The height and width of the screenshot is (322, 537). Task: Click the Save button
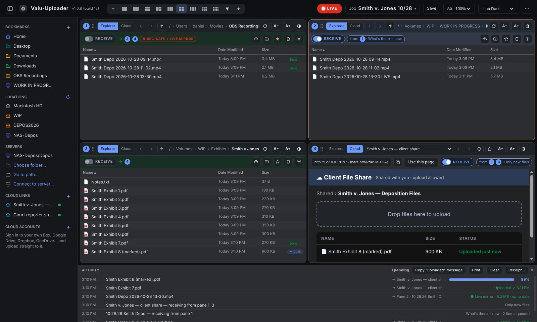[432, 8]
